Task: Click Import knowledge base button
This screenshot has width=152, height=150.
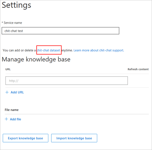Action: pos(74,138)
